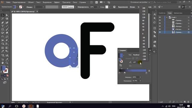192x108 pixels.
Task: Open gradient position (Положение) dropdown
Action: click(140, 81)
